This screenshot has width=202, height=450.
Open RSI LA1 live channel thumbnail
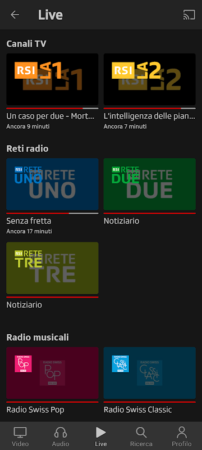[x=52, y=79]
